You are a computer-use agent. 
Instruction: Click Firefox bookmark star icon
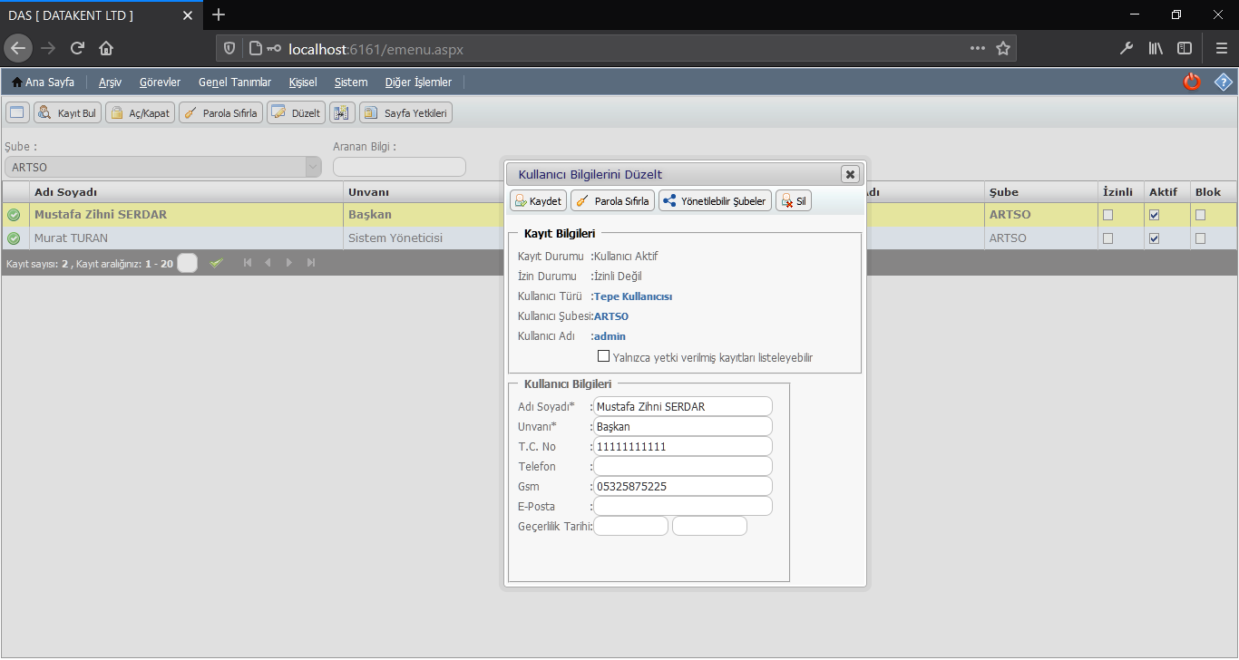tap(1003, 48)
